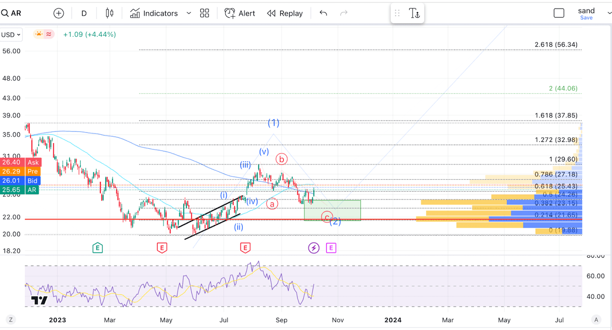Screen dimensions: 612x330
Task: Save the sand layout
Action: (586, 18)
